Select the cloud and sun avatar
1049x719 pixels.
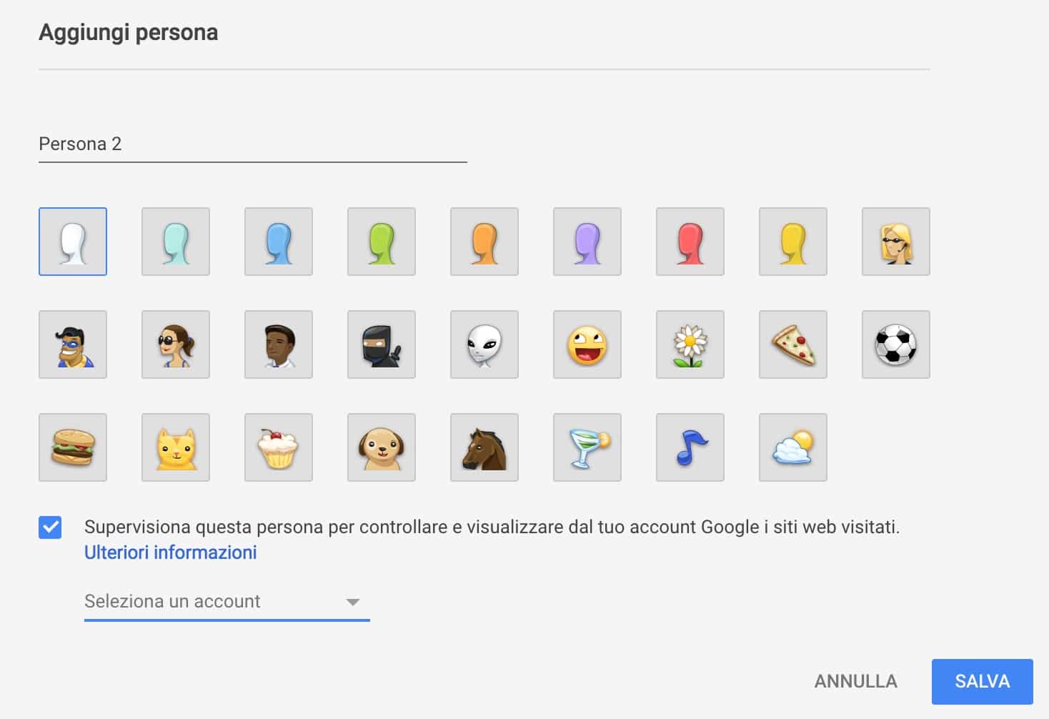tap(793, 447)
